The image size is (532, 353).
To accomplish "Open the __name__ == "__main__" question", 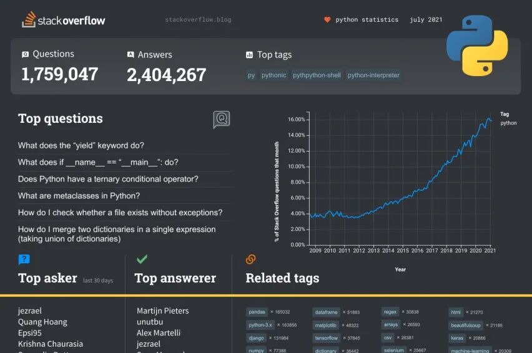I will click(98, 162).
